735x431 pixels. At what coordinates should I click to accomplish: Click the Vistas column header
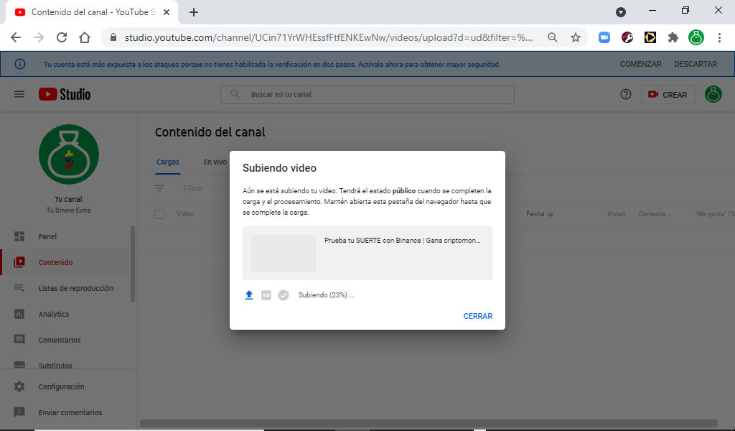(x=616, y=214)
